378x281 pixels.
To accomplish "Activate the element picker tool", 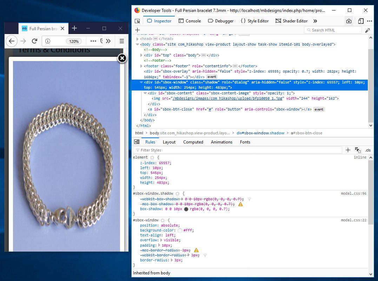I will coord(137,21).
